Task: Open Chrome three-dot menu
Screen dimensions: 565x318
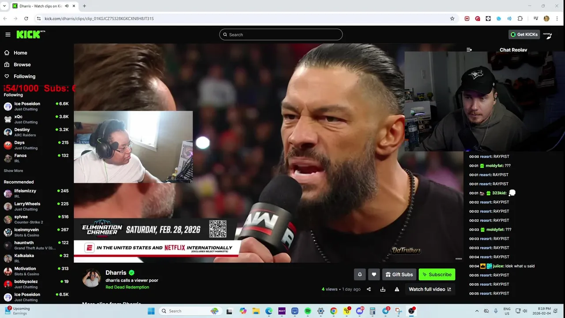Action: click(557, 19)
